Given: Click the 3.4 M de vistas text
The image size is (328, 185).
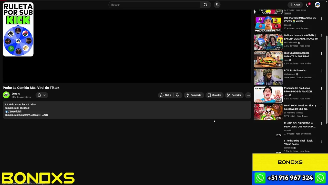Looking at the screenshot, I should pos(13,105).
